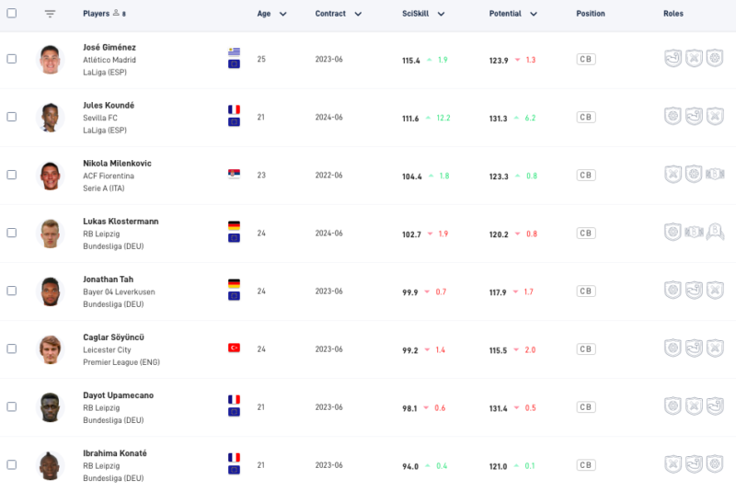Click first role badge icon for José Giménez

[x=673, y=59]
